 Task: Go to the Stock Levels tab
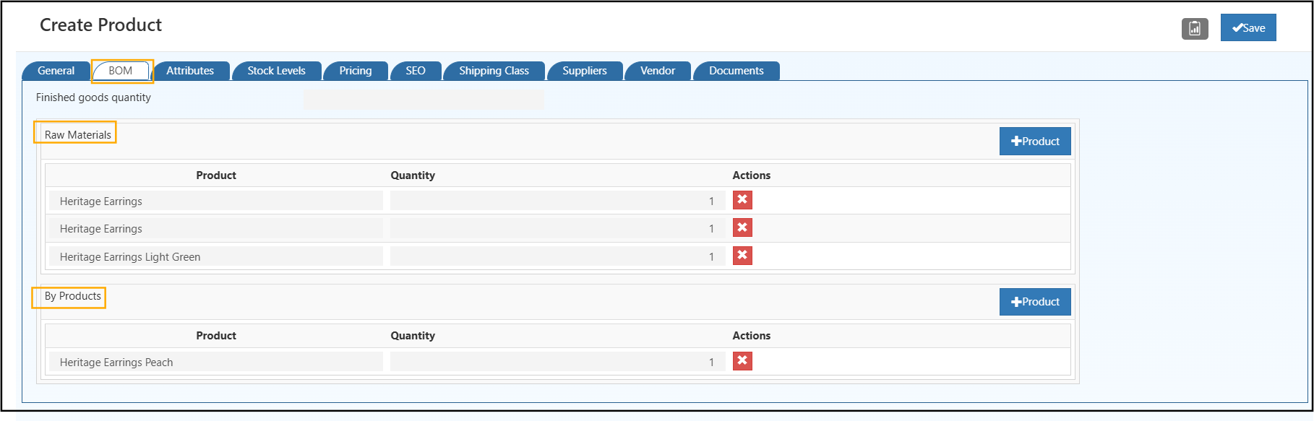276,71
